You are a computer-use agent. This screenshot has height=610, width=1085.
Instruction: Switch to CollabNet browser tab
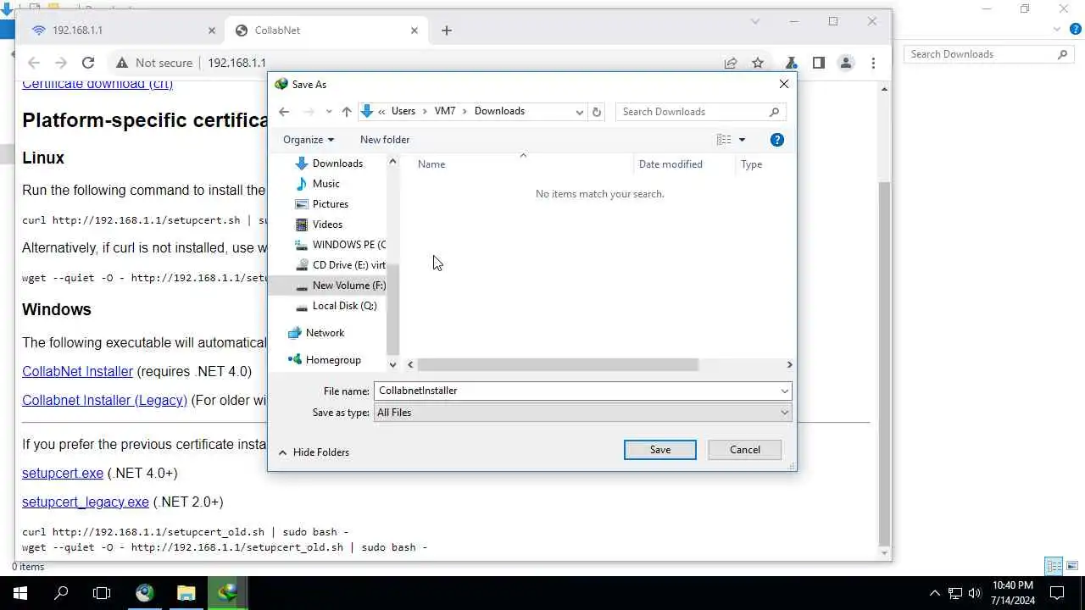325,30
